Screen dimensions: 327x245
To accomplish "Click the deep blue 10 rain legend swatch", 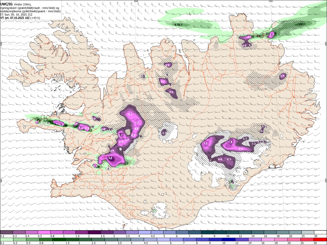I will point(228,239).
